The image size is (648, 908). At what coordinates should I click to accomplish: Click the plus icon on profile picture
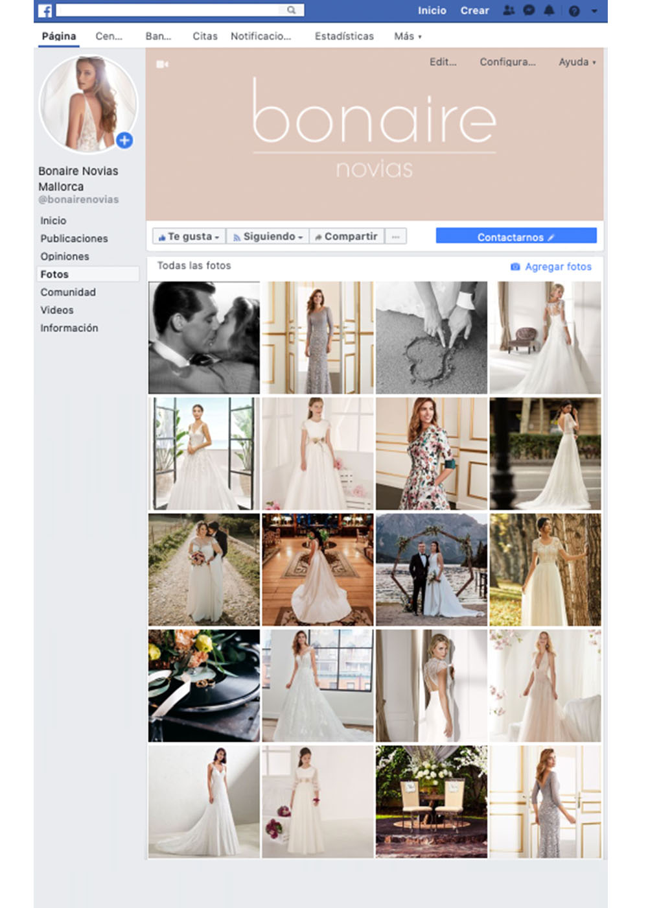pos(124,140)
